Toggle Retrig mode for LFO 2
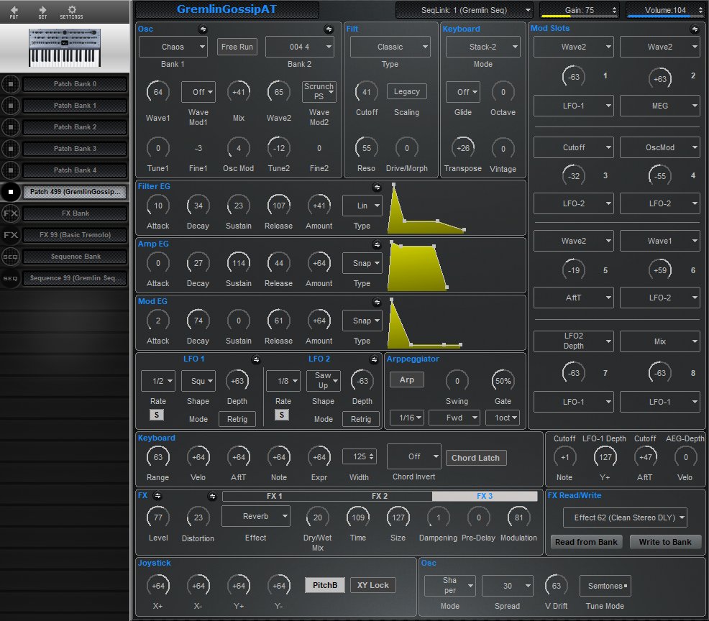Image resolution: width=709 pixels, height=621 pixels. click(x=360, y=420)
